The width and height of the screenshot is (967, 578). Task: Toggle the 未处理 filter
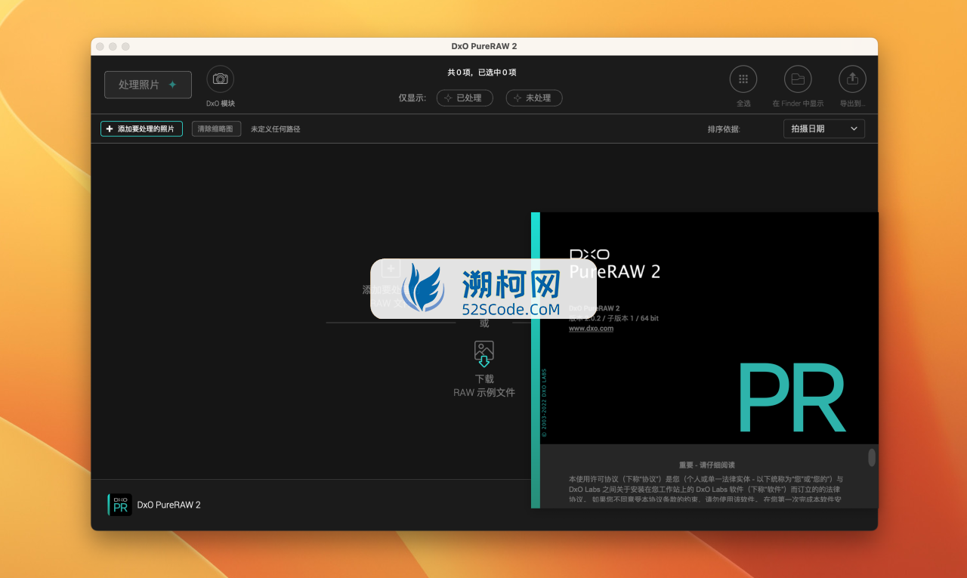[534, 98]
